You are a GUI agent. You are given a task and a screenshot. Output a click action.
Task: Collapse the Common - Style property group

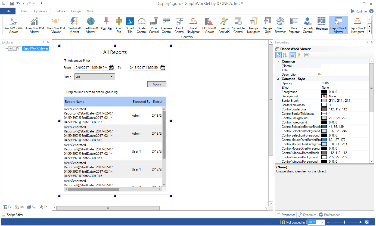(278, 79)
